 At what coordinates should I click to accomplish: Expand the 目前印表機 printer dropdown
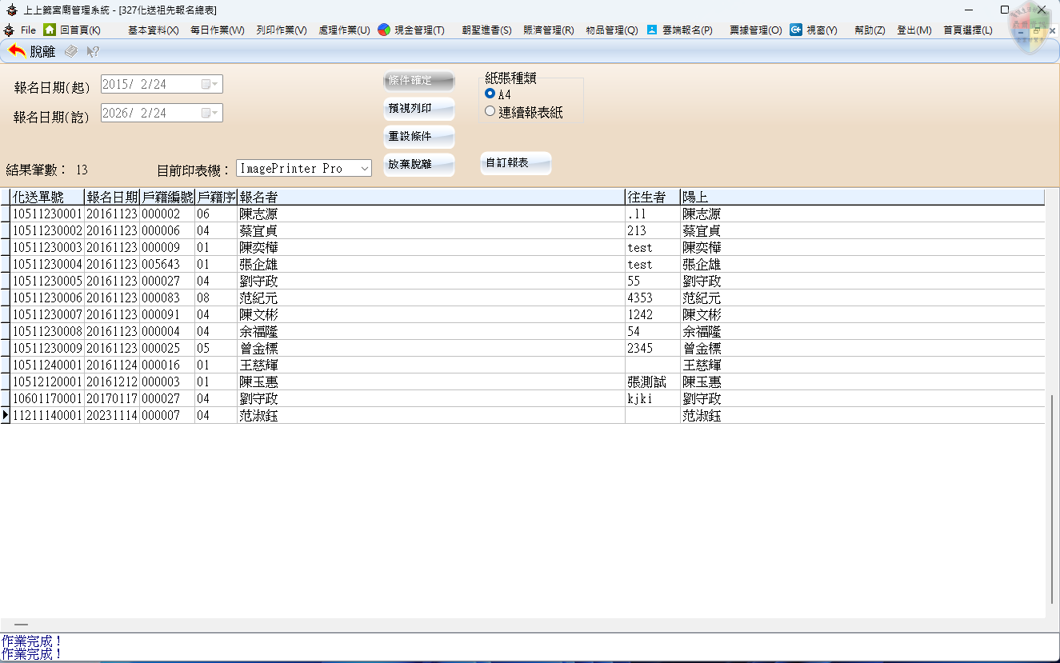[x=364, y=169]
